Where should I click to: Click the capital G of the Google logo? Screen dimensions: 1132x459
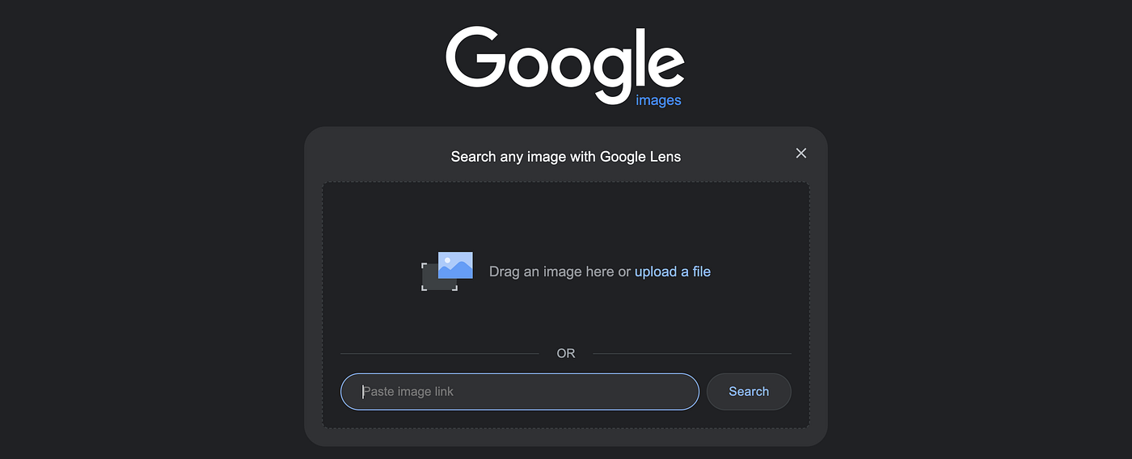click(x=475, y=57)
